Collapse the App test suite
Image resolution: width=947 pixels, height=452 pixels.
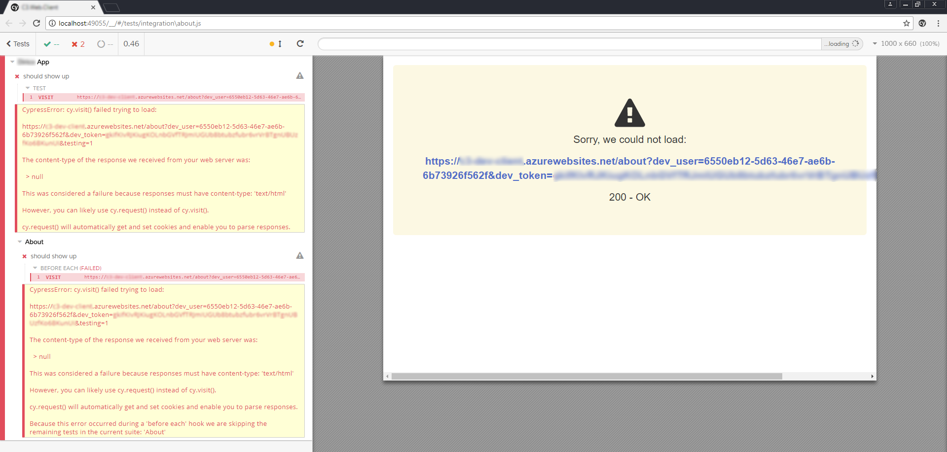pyautogui.click(x=12, y=62)
